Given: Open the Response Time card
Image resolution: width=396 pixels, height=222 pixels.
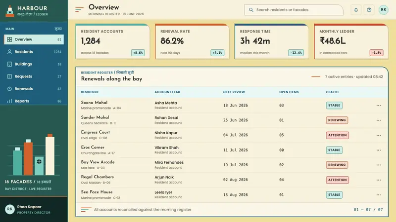Looking at the screenshot, I should [x=272, y=41].
